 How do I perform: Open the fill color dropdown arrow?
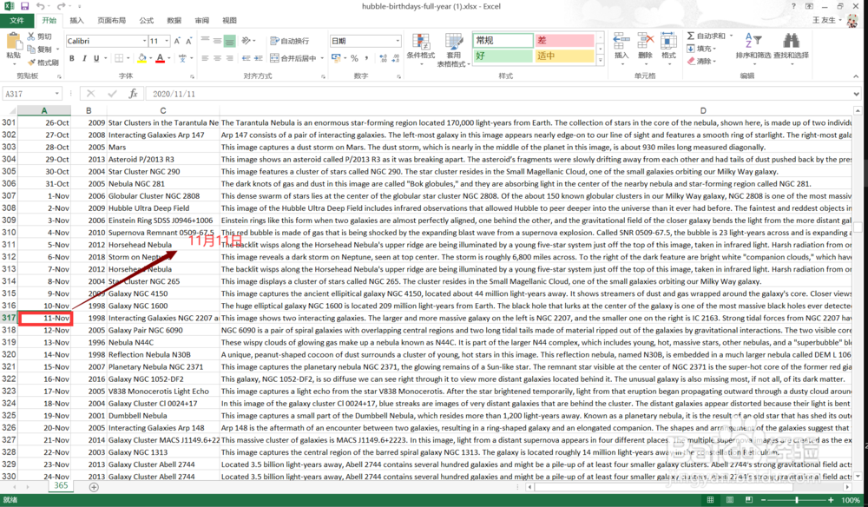[150, 58]
